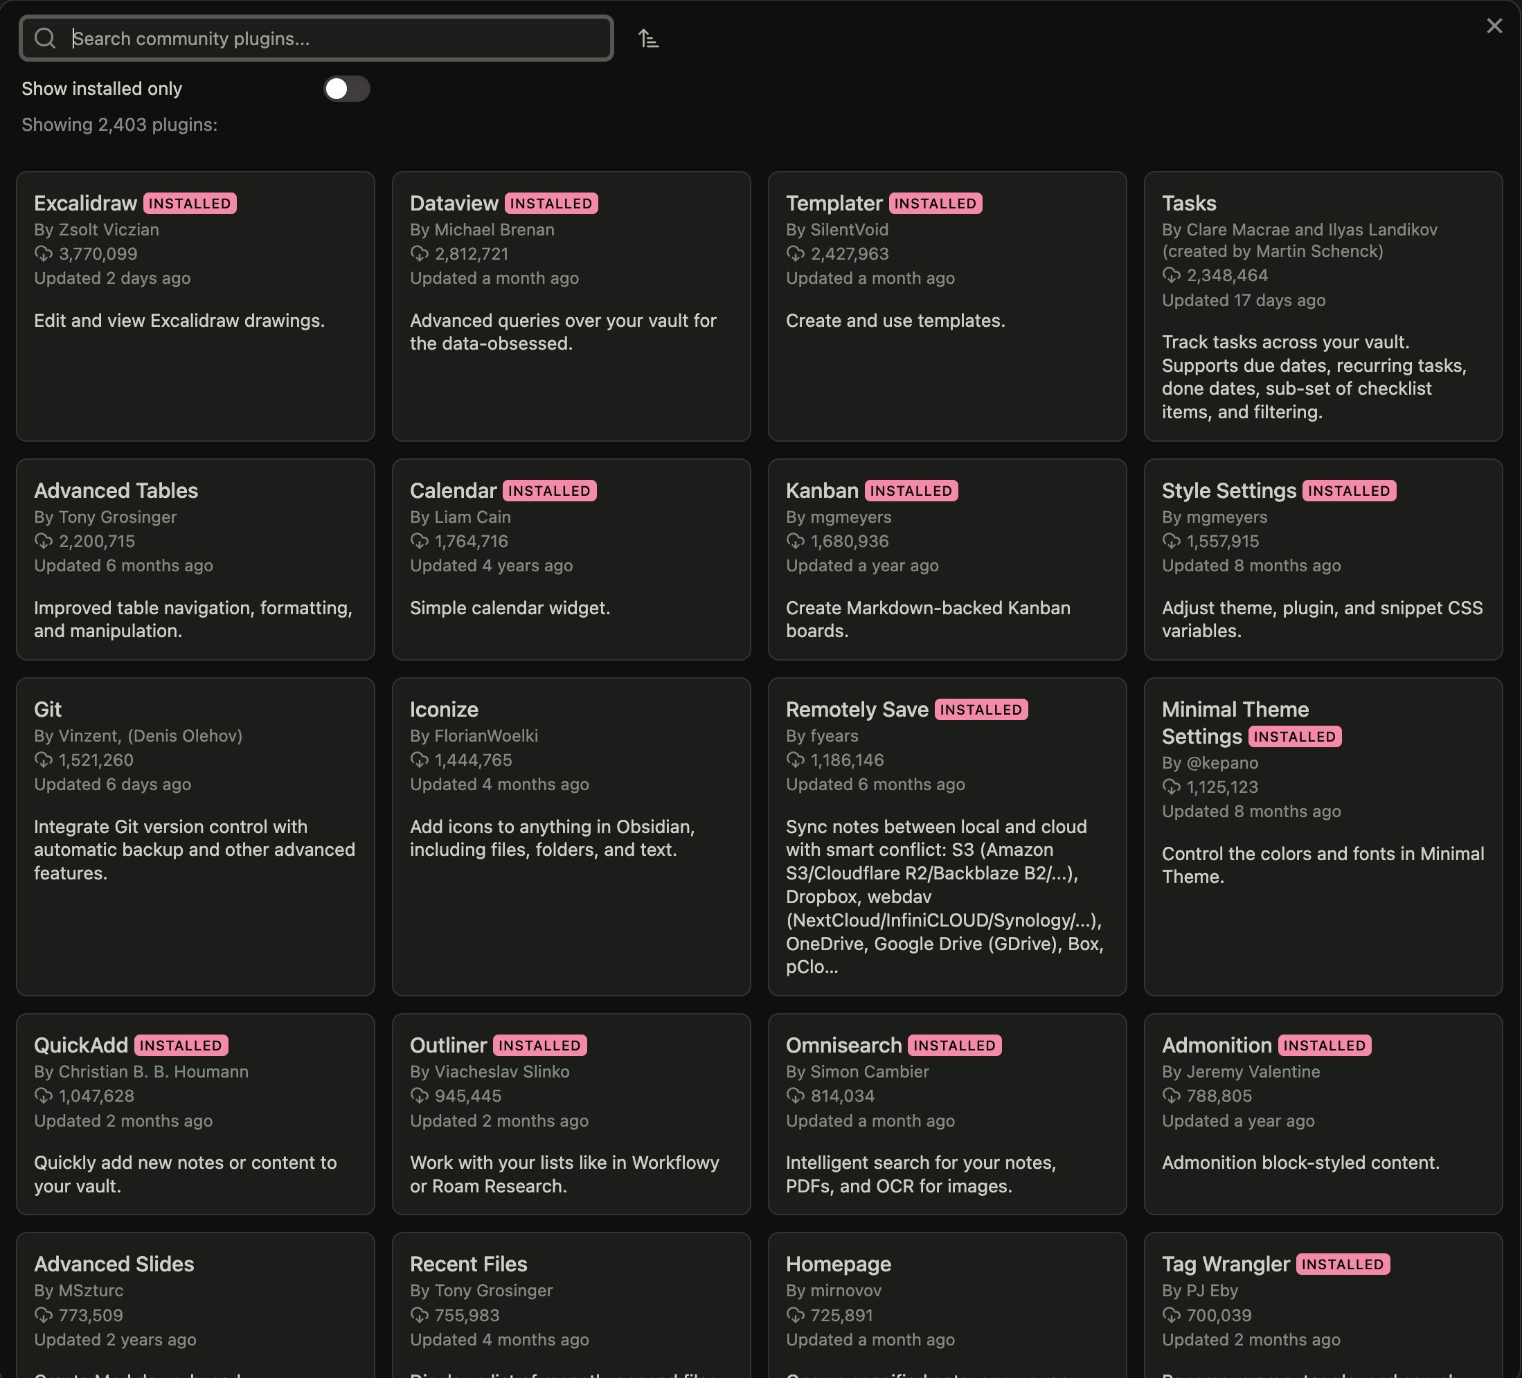1522x1378 pixels.
Task: Click the Minimal Theme Settings title
Action: coord(1235,710)
